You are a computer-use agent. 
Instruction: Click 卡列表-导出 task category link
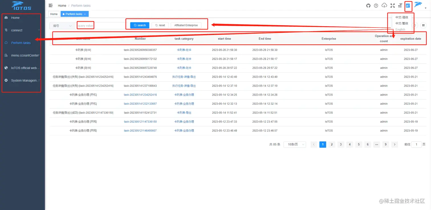point(184,113)
